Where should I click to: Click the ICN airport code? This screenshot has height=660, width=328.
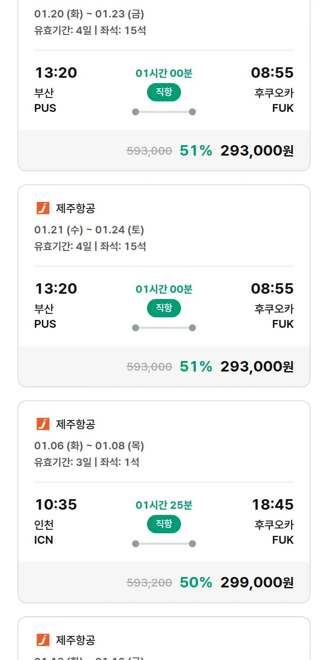tap(44, 540)
